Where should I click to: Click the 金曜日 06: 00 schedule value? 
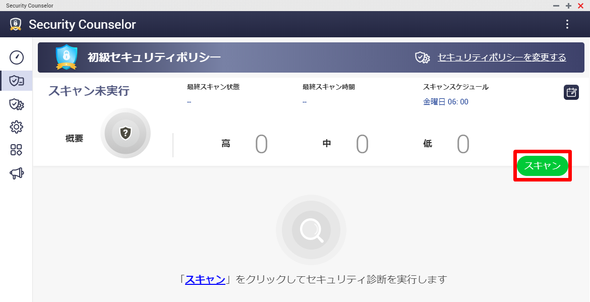pyautogui.click(x=445, y=102)
